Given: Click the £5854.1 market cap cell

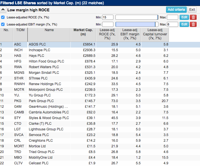Looking at the screenshot, I should click(x=89, y=44).
